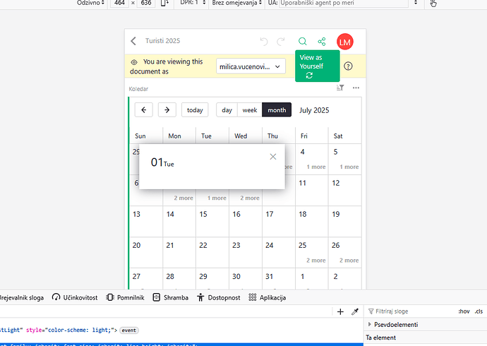487x346 pixels.
Task: Click the Ta element rule header
Action: (x=381, y=338)
